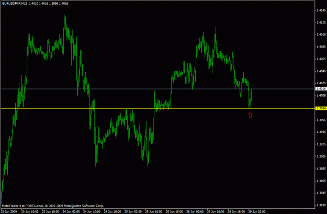Click the 29 Jun 02:00 time label
This screenshot has width=327, height=214.
(x=257, y=212)
